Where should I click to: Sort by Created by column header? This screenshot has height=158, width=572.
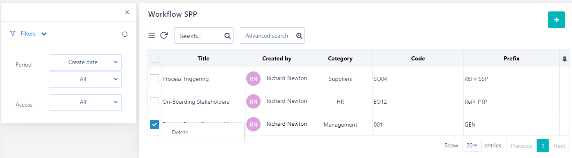(277, 58)
